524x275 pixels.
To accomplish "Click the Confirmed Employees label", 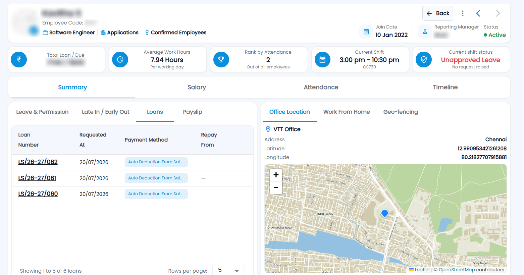I will (x=178, y=33).
